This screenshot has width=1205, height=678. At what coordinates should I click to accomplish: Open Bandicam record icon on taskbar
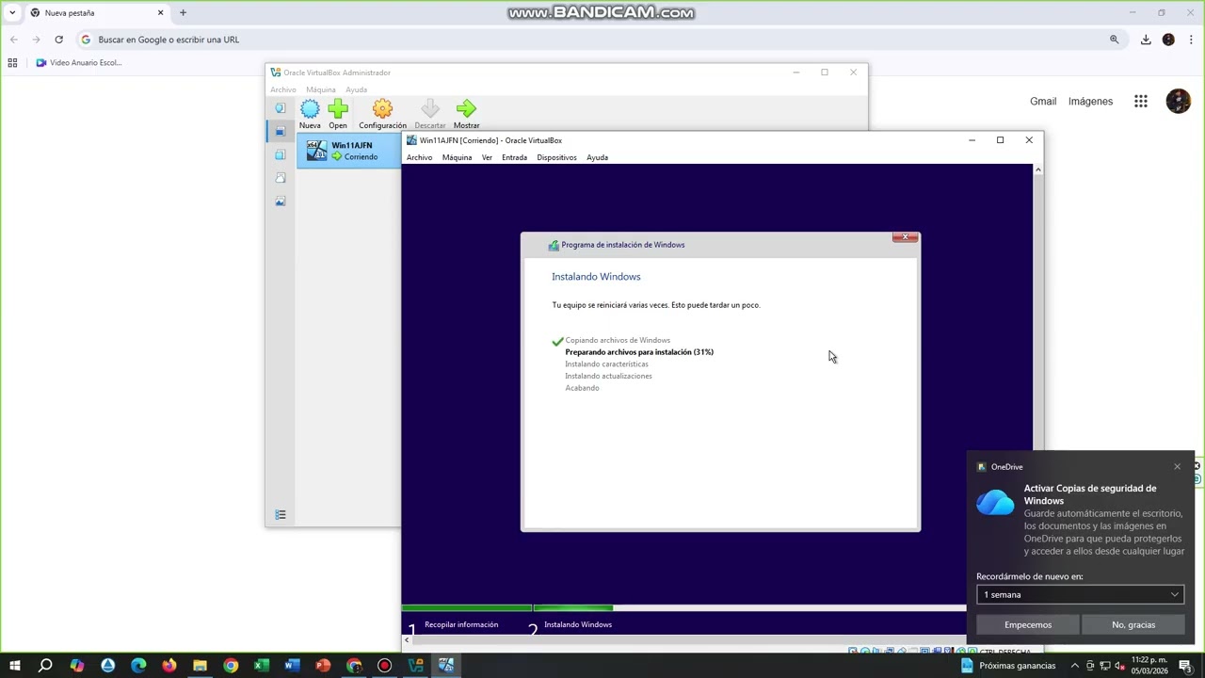pyautogui.click(x=384, y=666)
